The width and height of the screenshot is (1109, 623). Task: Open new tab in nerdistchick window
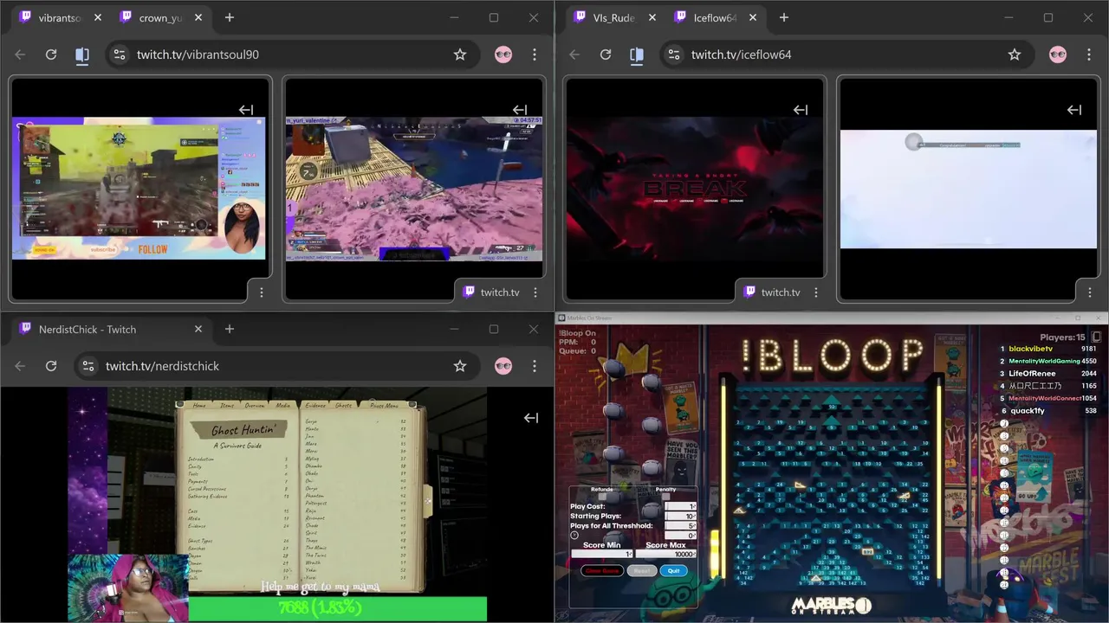[230, 329]
